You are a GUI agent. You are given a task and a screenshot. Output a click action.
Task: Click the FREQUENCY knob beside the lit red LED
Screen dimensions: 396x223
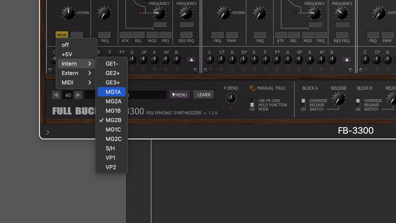click(x=159, y=13)
